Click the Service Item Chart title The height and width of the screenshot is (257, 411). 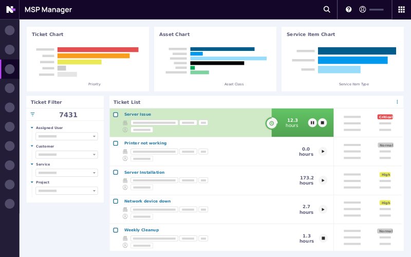click(311, 34)
